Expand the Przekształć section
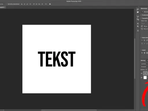 (x=141, y=15)
